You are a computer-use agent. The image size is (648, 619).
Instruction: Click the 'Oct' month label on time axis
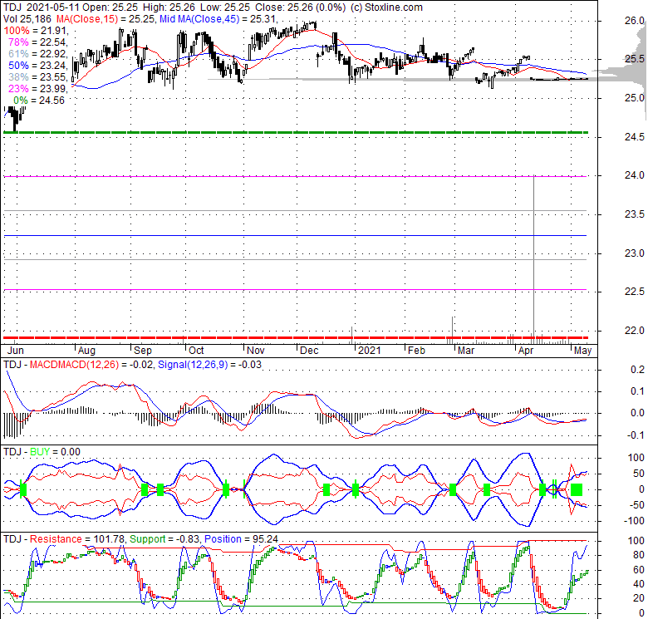(196, 351)
